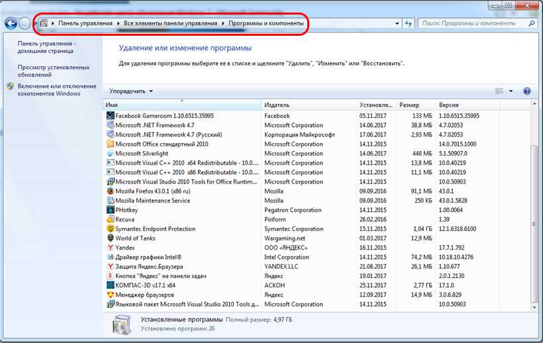Viewport: 543px width, 343px height.
Task: Click the list scrollbar down arrow
Action: [x=534, y=307]
